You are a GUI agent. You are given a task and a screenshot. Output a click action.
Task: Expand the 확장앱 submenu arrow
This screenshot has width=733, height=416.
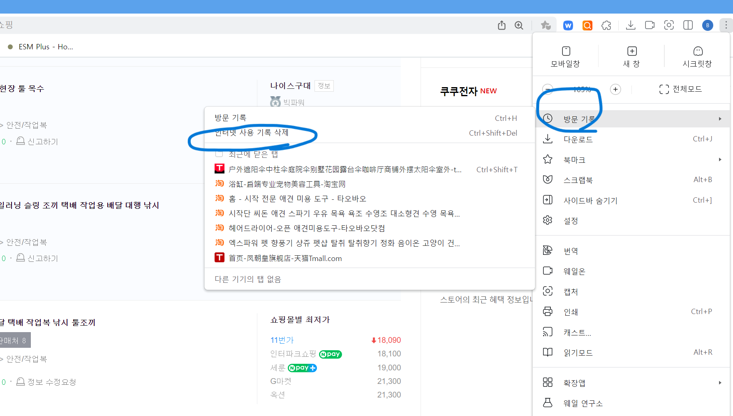pyautogui.click(x=720, y=383)
